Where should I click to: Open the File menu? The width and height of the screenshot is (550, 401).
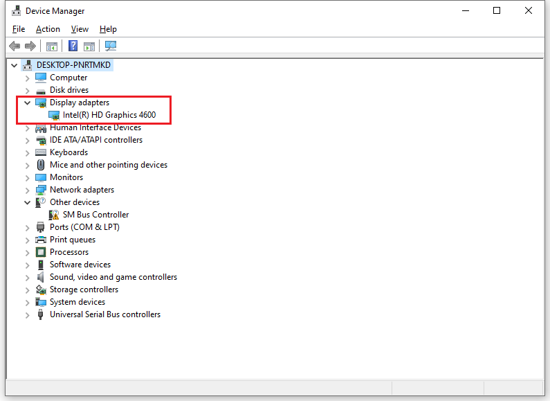[19, 29]
